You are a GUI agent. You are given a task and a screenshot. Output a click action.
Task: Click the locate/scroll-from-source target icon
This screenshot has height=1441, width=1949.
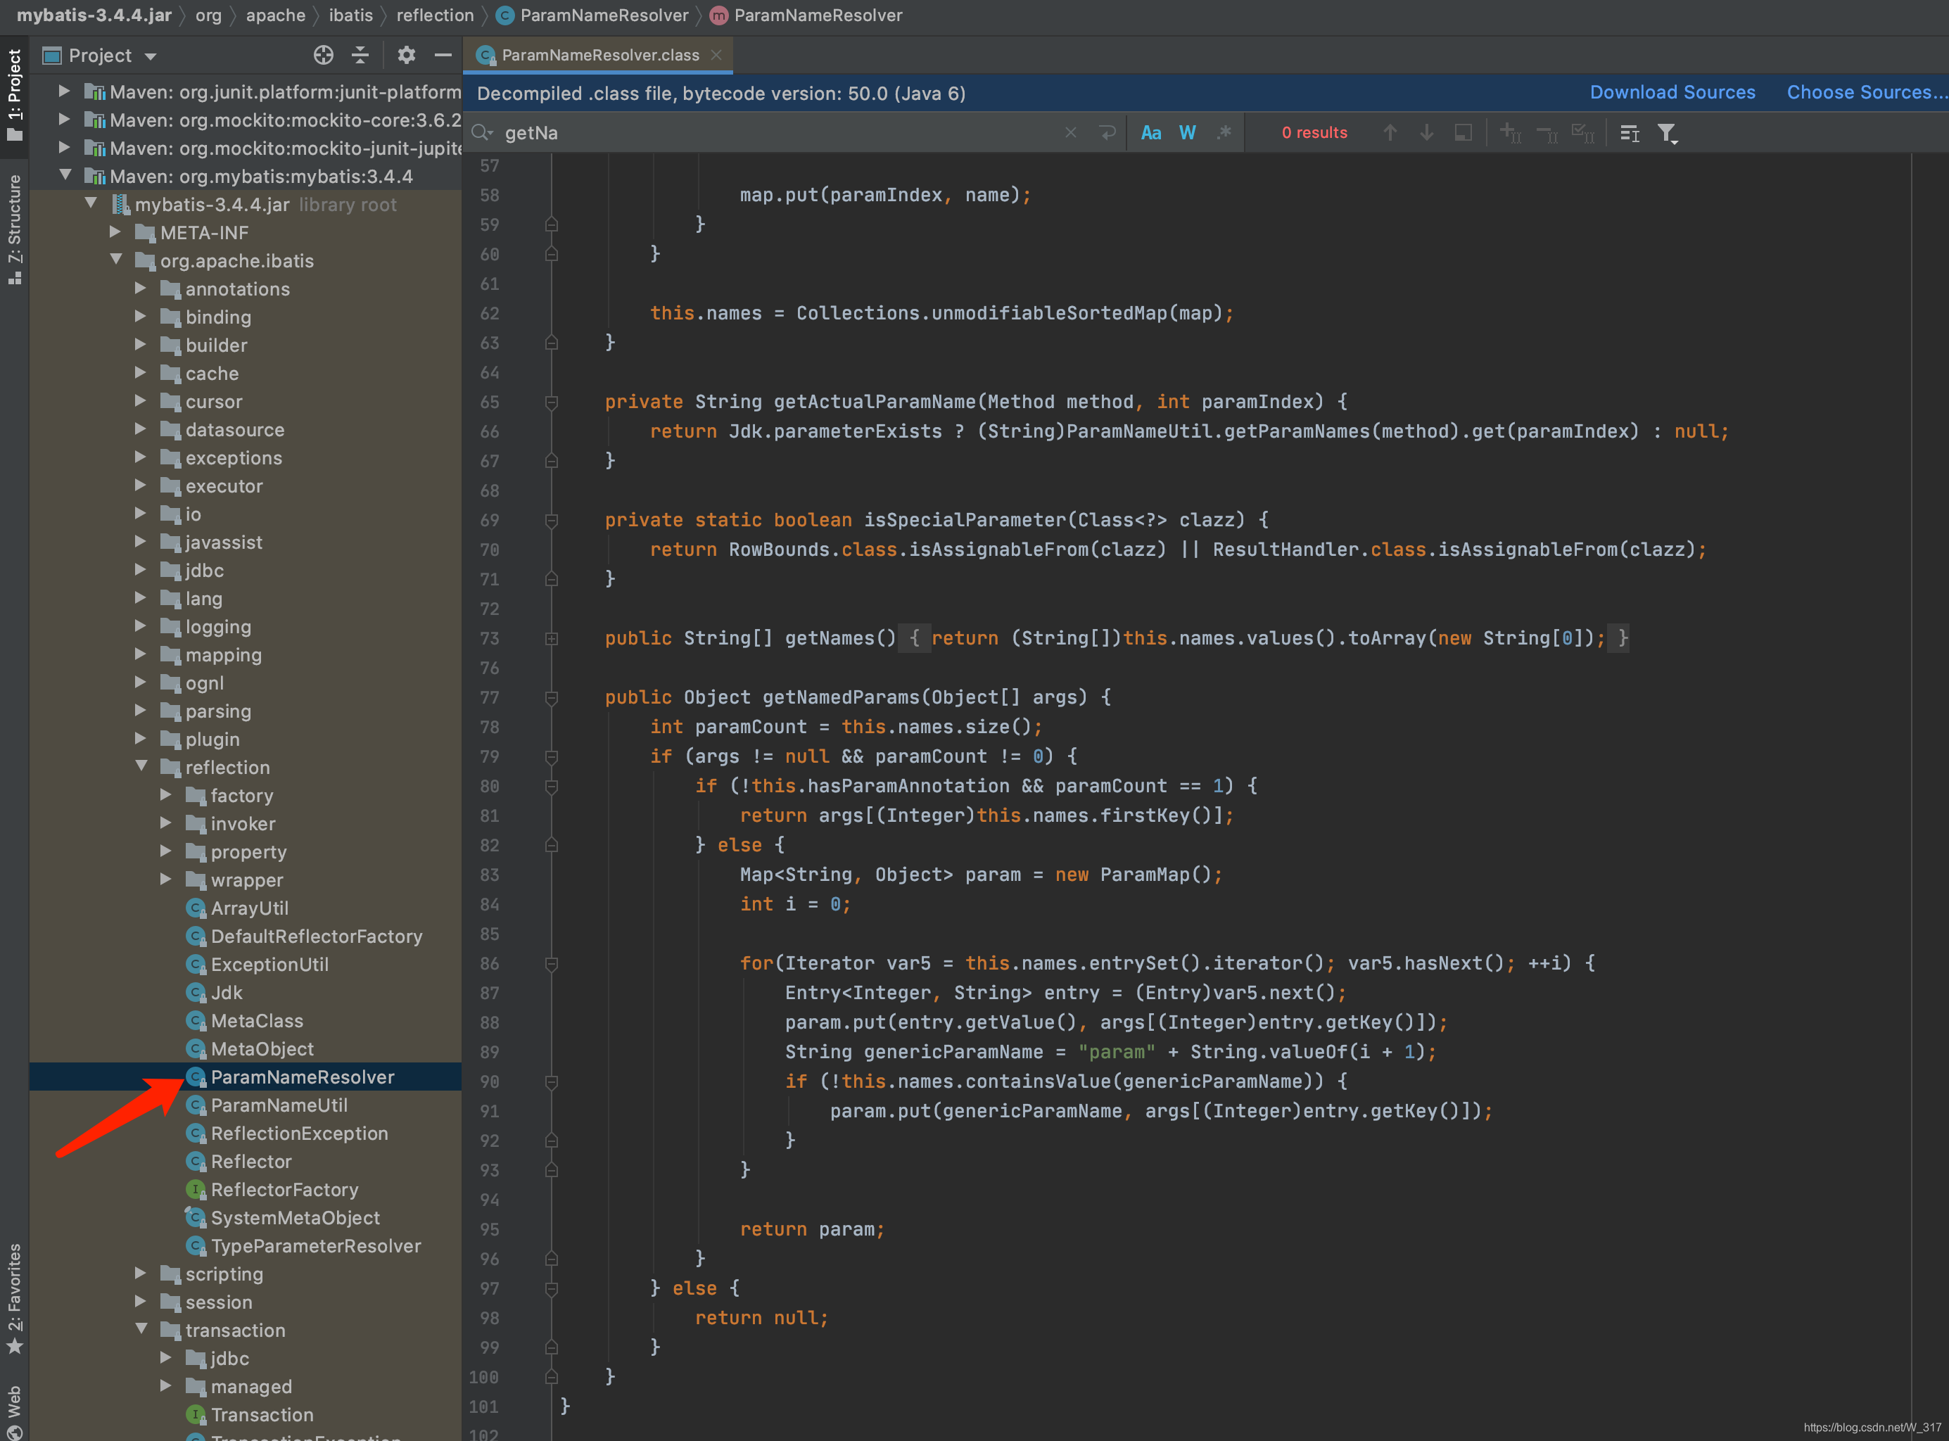coord(323,56)
